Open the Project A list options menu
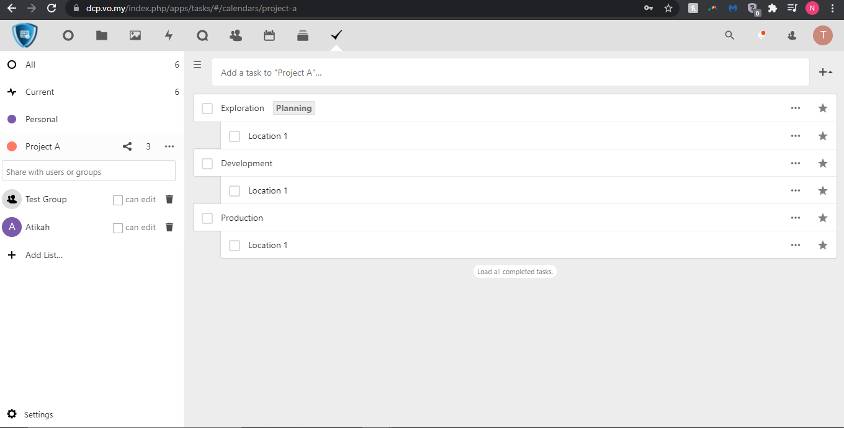 169,147
